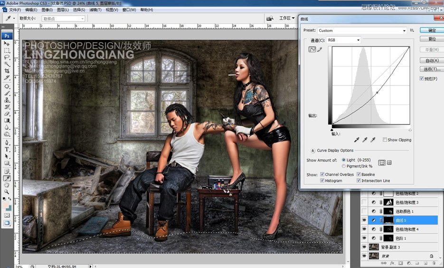
Task: Collapse the Curve Display Options section
Action: pos(312,151)
